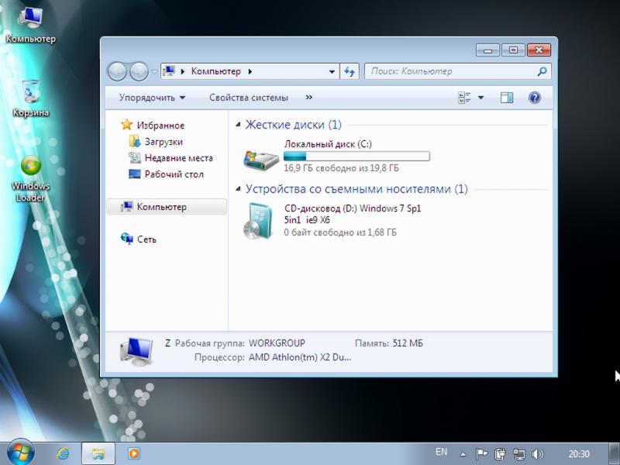Launch Internet Explorer from taskbar

(63, 453)
